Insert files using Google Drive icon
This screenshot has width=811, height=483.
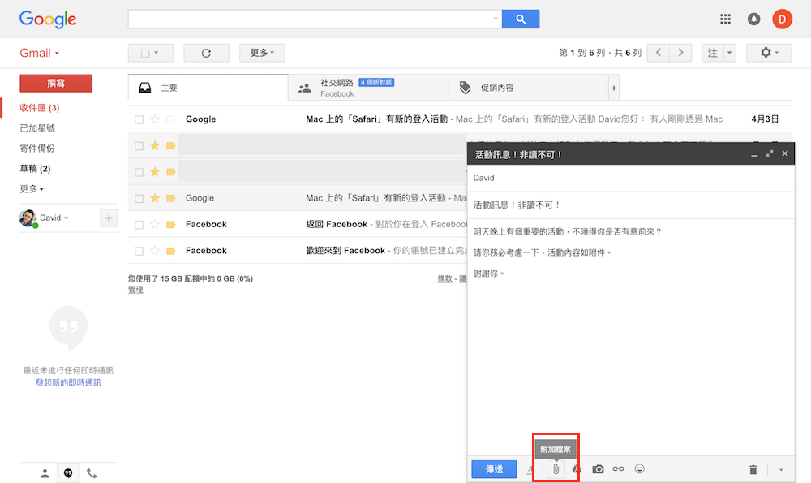coord(577,469)
